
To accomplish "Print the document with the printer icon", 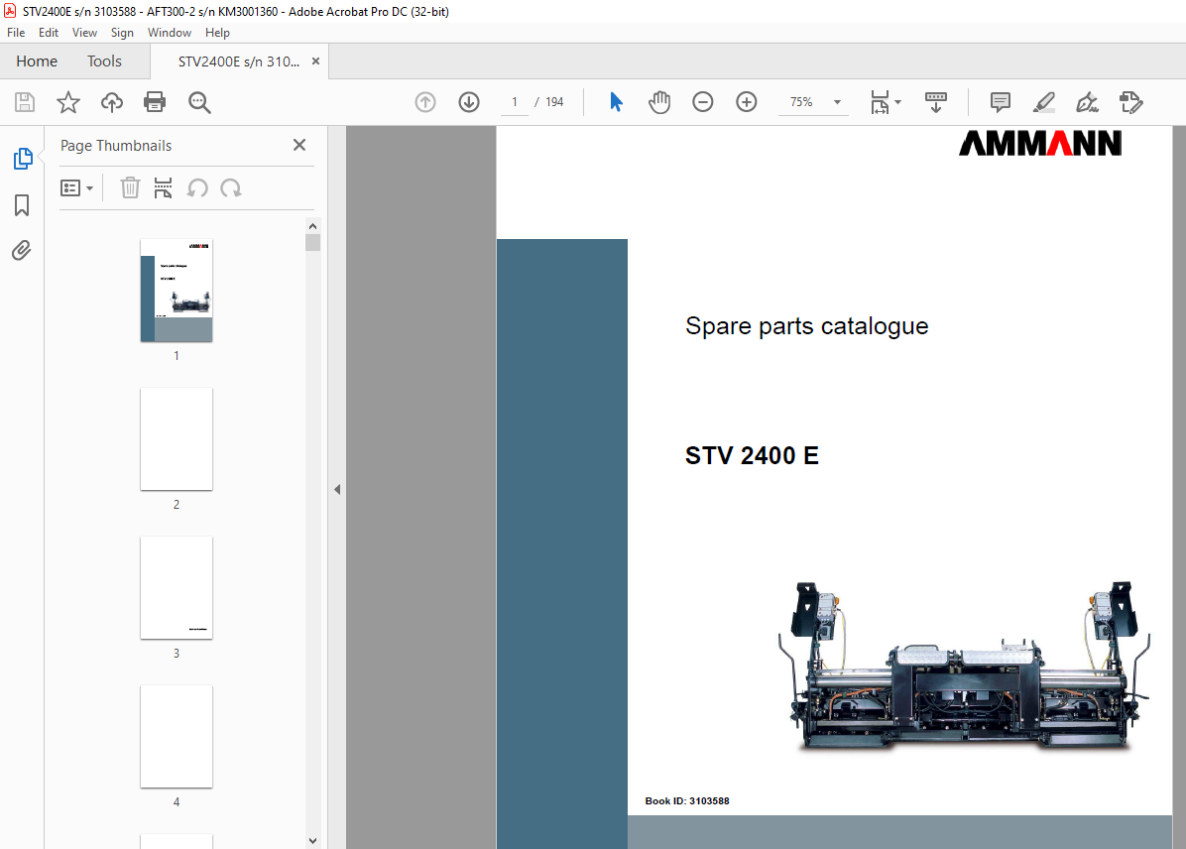I will (x=155, y=102).
